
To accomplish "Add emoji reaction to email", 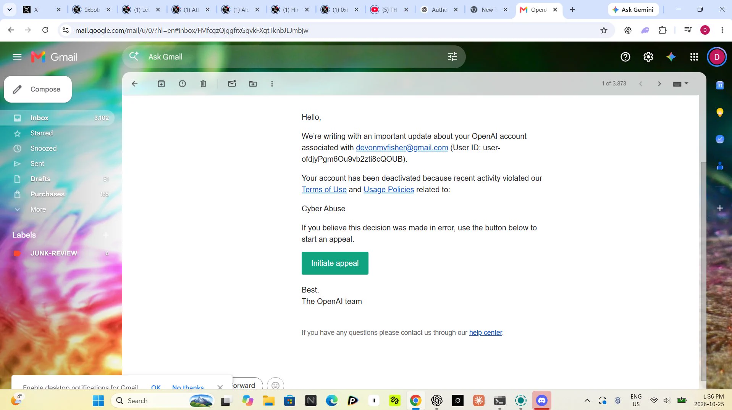I will coord(275,385).
